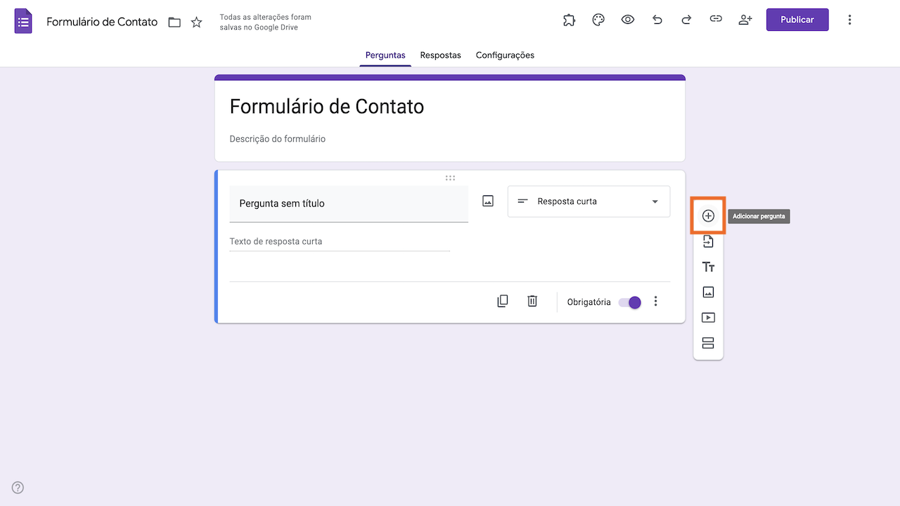Delete the question with the trash icon
Viewport: 900px width, 506px height.
click(532, 301)
